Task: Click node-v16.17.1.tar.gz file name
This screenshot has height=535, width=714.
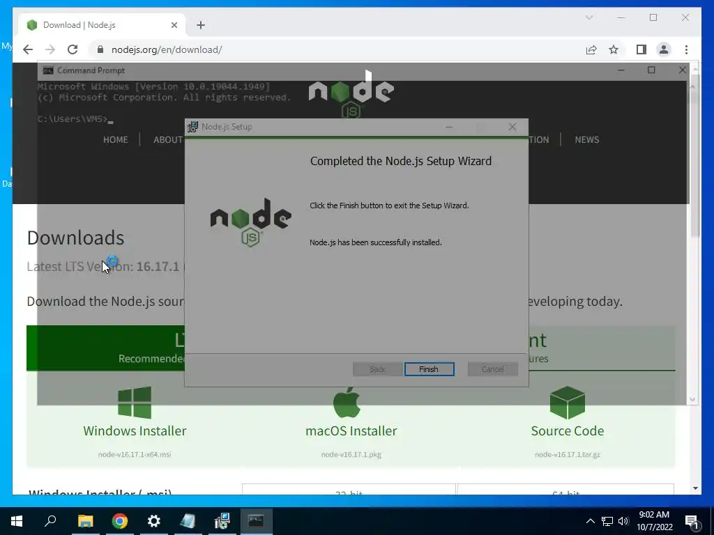Action: (568, 454)
